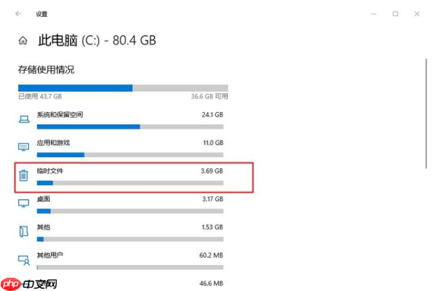Click the document icon next to 其他
Viewport: 434px width, 291px height.
[x=24, y=231]
